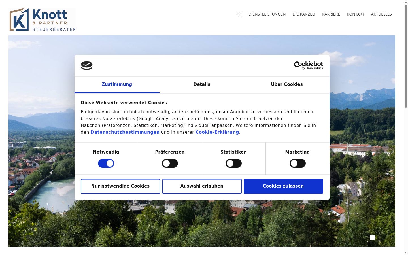Open the Die Kanzlei menu
408x255 pixels.
tap(304, 14)
